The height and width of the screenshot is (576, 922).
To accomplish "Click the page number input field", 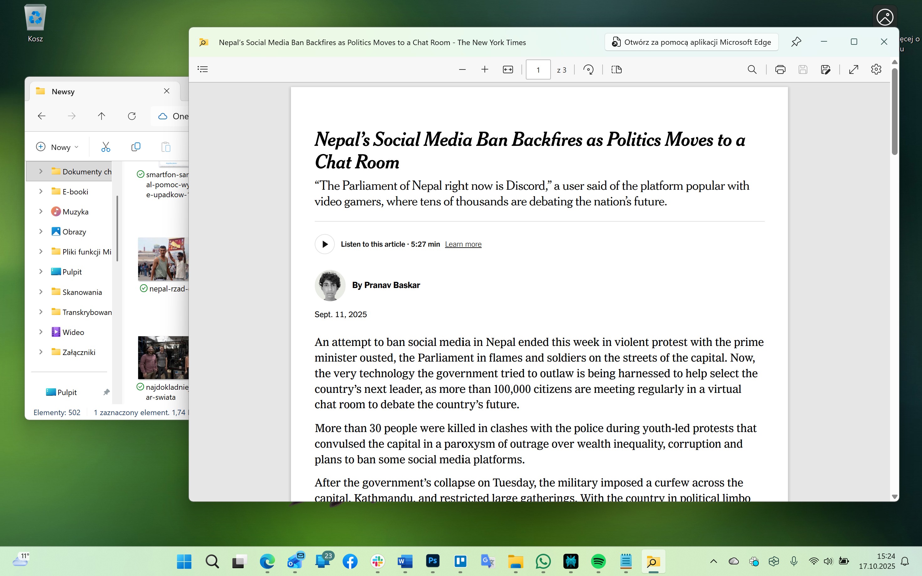I will pos(538,70).
